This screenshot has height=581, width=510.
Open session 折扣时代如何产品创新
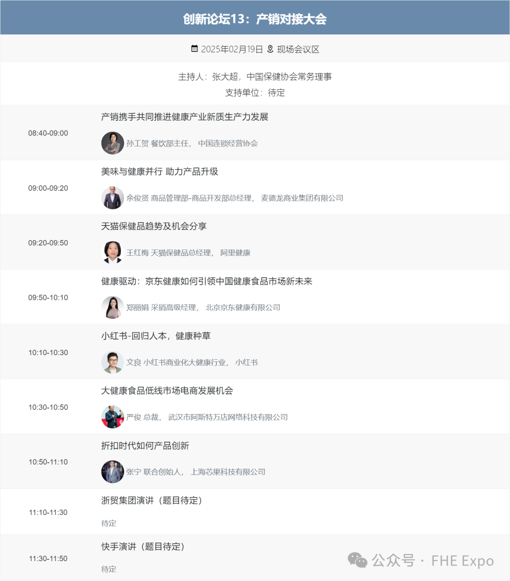[145, 446]
